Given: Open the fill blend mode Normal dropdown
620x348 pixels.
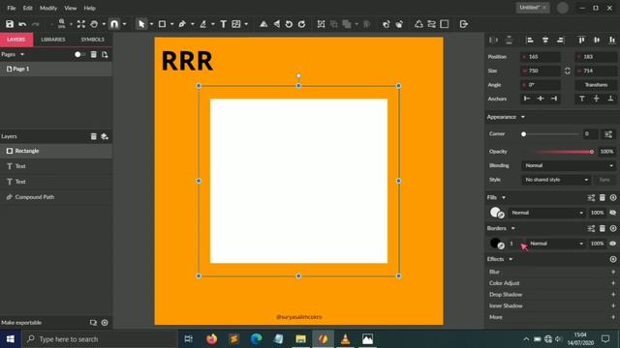Looking at the screenshot, I should click(546, 213).
